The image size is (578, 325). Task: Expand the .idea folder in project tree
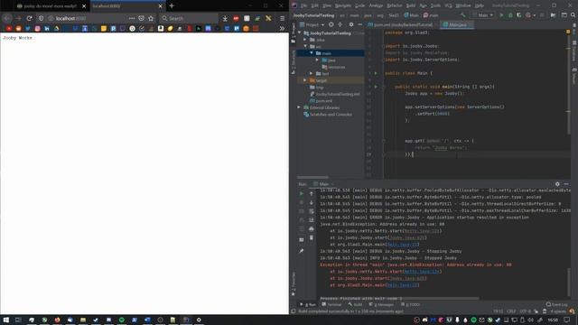[305, 40]
